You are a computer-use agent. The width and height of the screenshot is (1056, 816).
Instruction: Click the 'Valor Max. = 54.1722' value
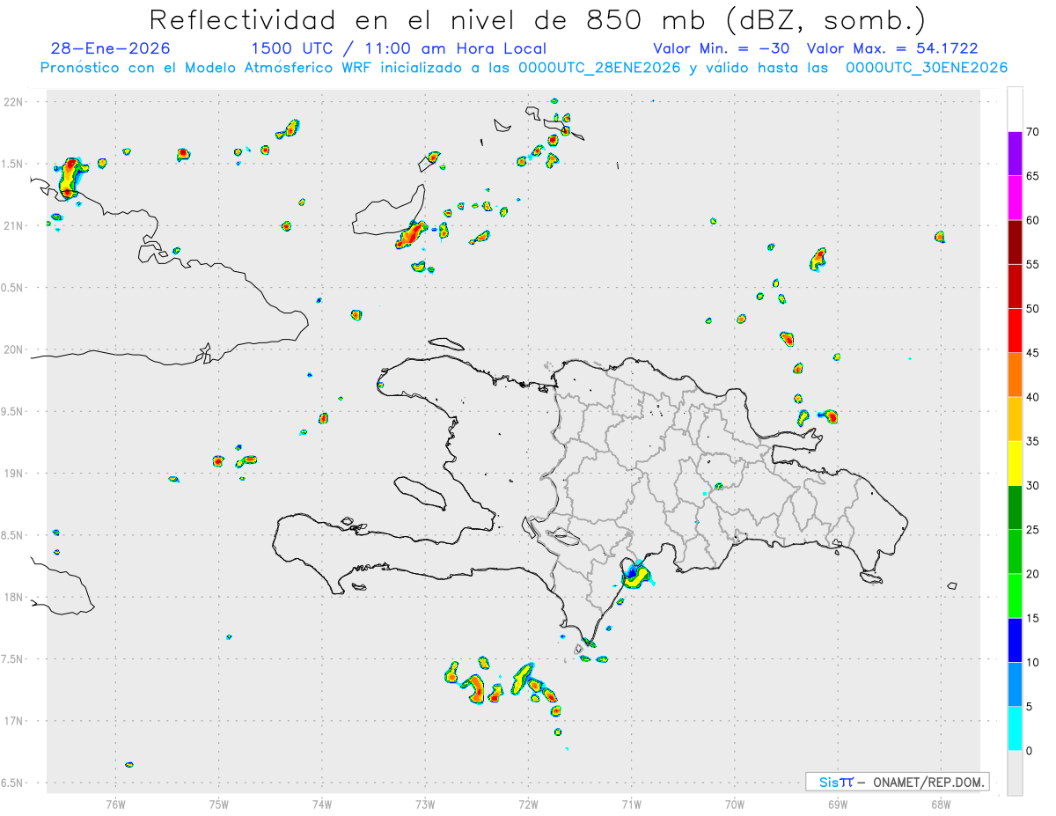pos(892,48)
